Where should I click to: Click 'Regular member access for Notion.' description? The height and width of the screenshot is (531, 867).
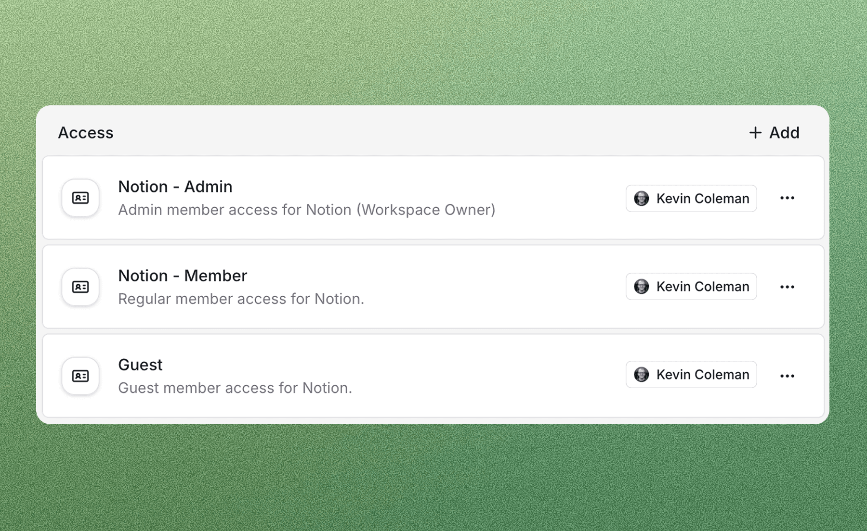241,299
